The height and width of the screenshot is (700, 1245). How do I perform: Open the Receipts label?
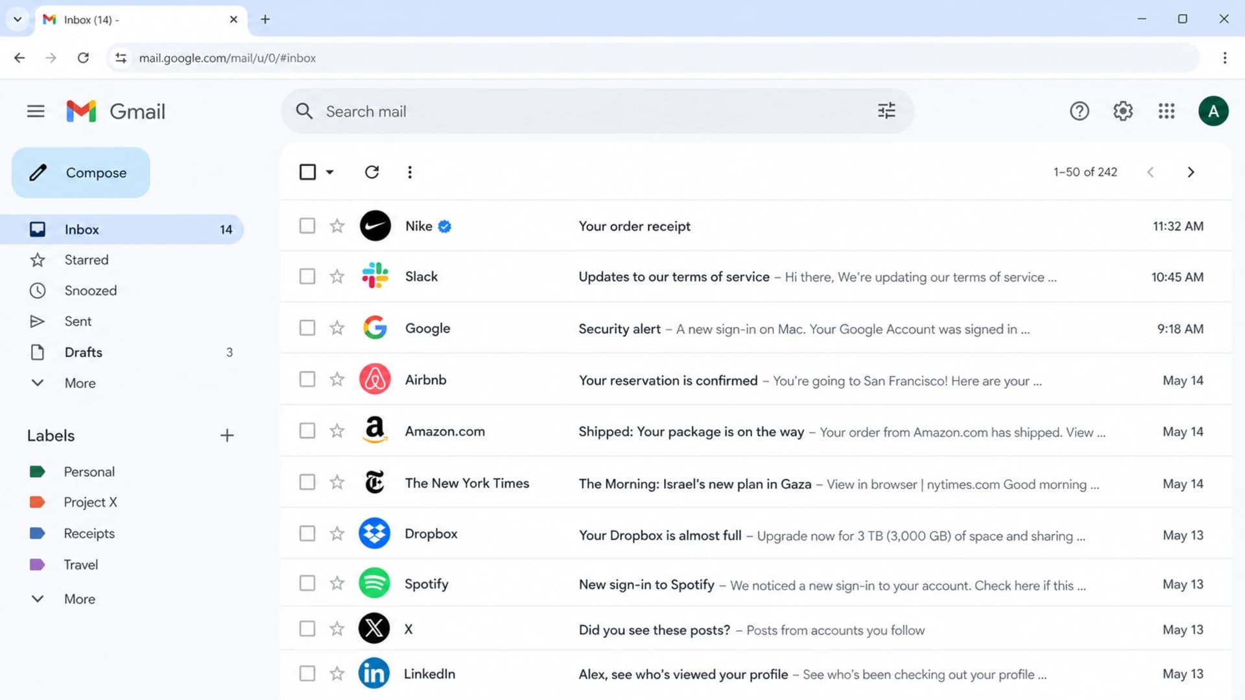tap(89, 533)
